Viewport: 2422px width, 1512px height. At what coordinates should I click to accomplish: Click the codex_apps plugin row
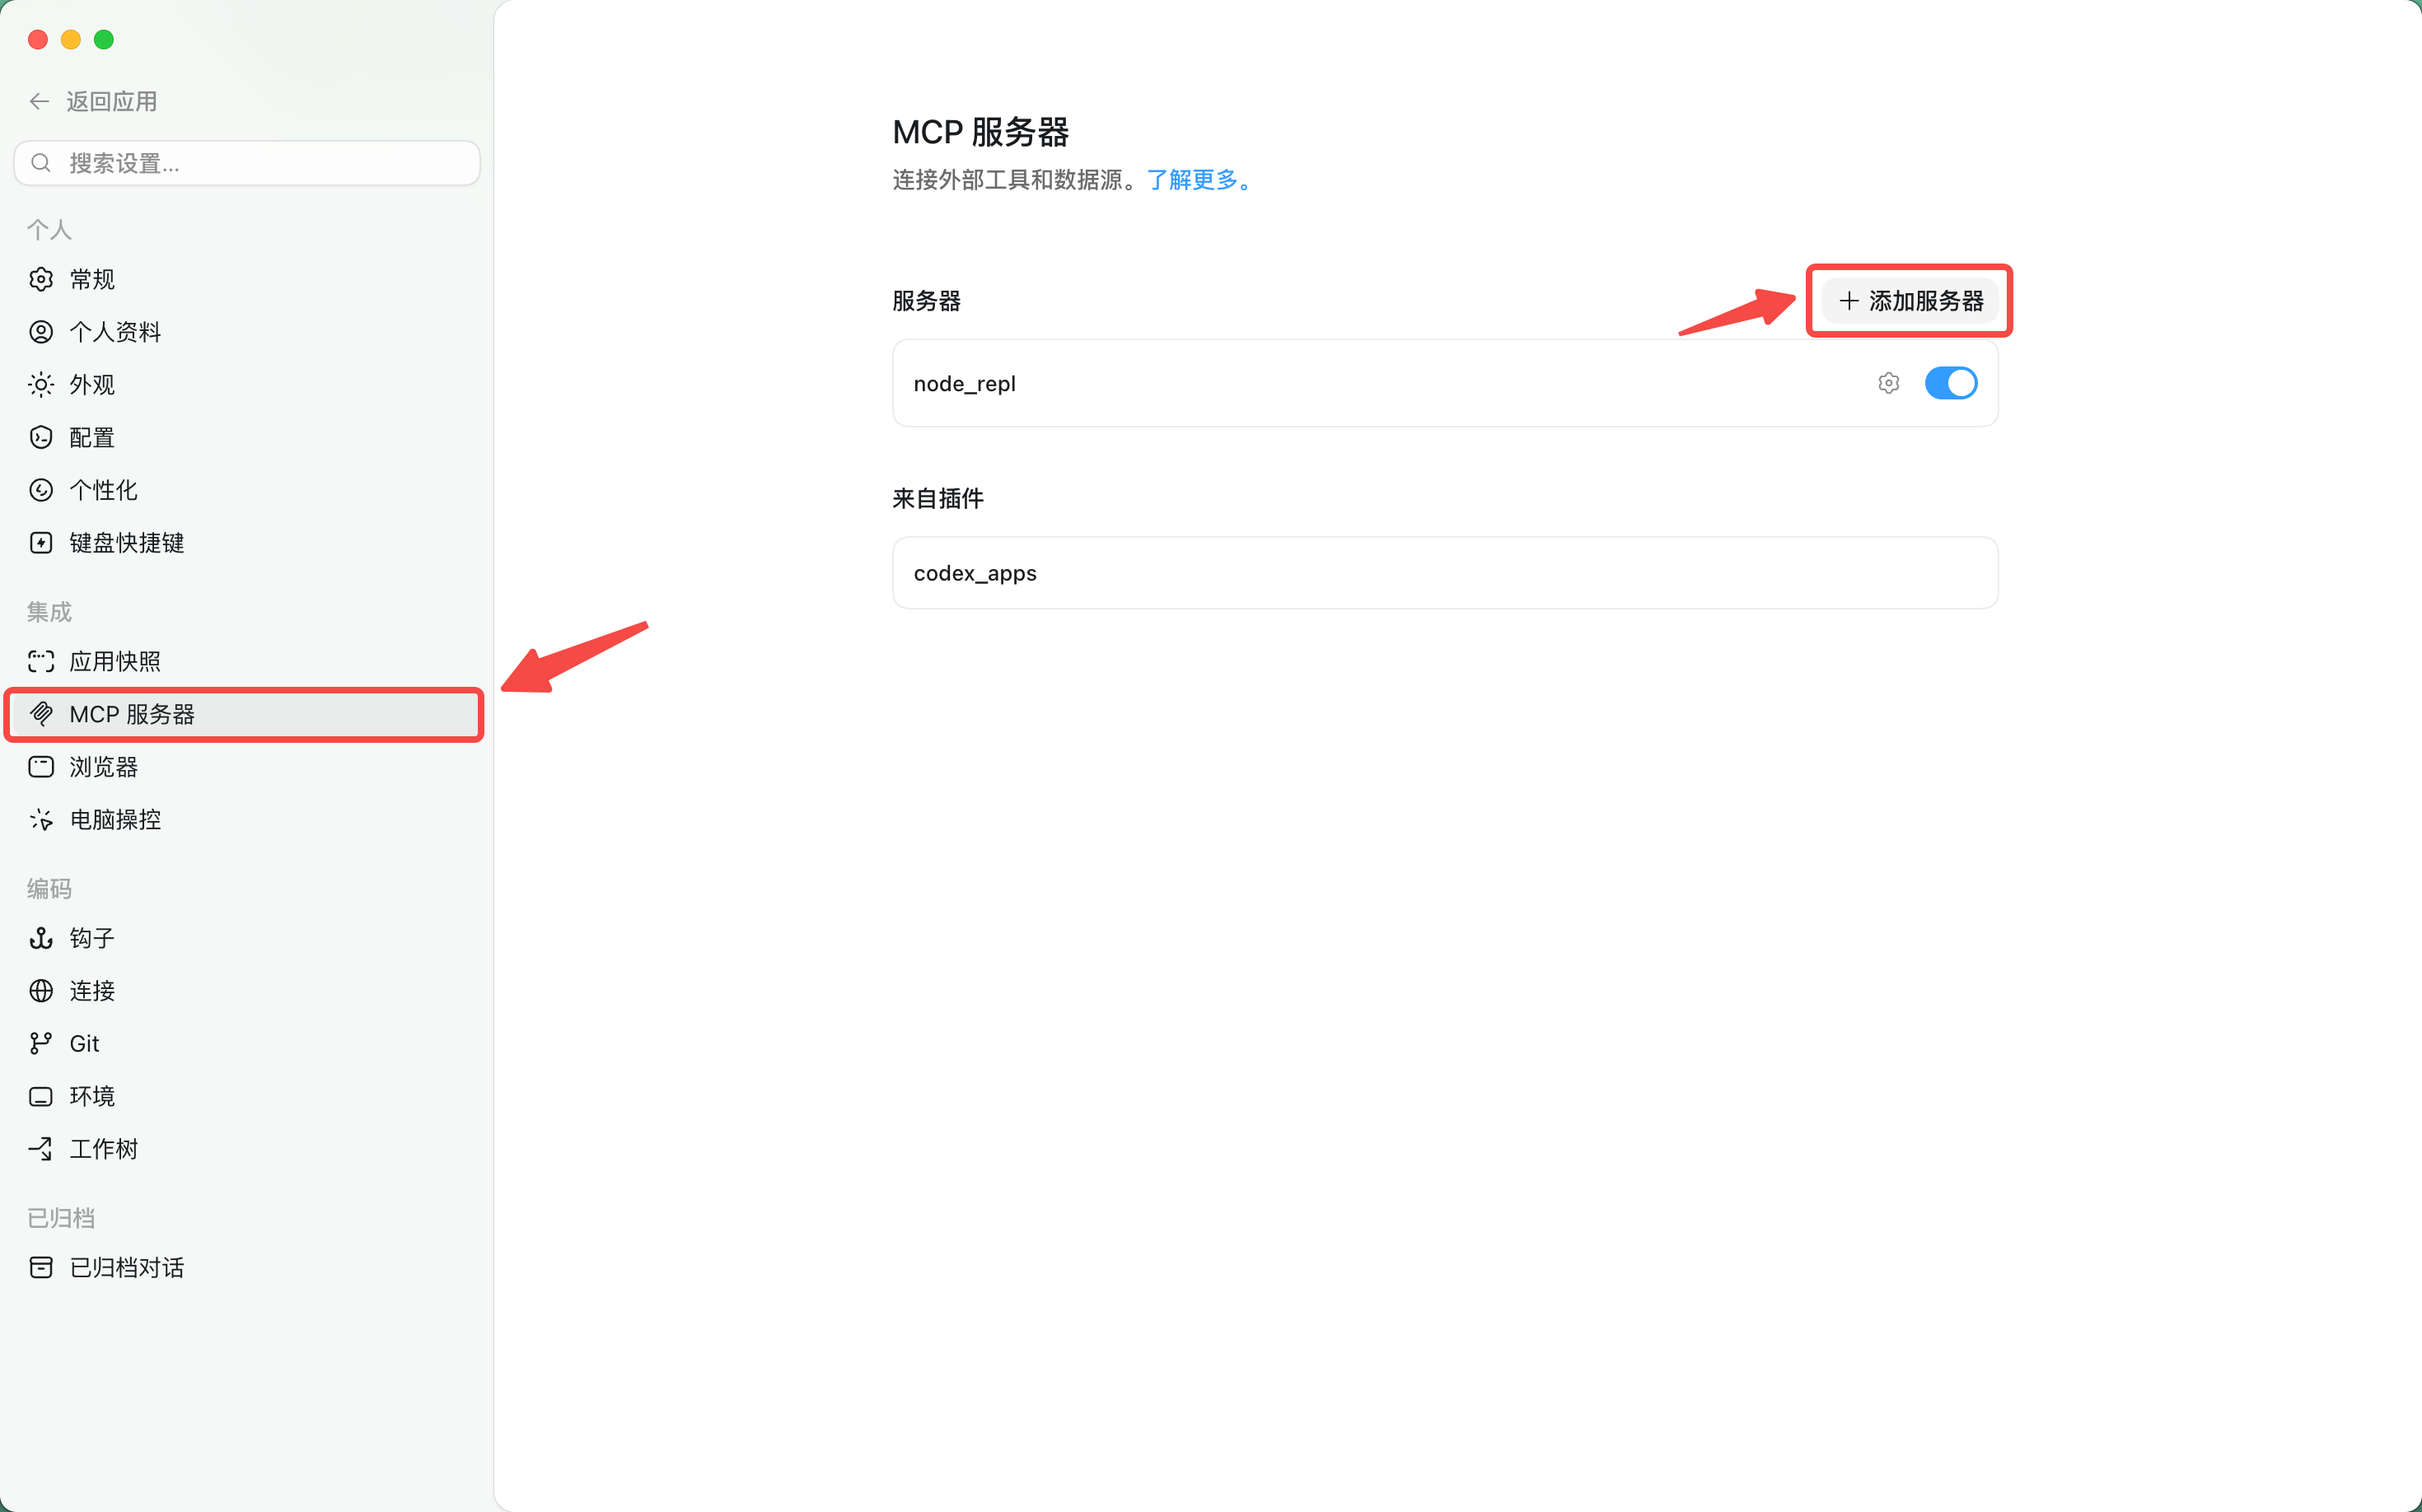tap(1445, 573)
